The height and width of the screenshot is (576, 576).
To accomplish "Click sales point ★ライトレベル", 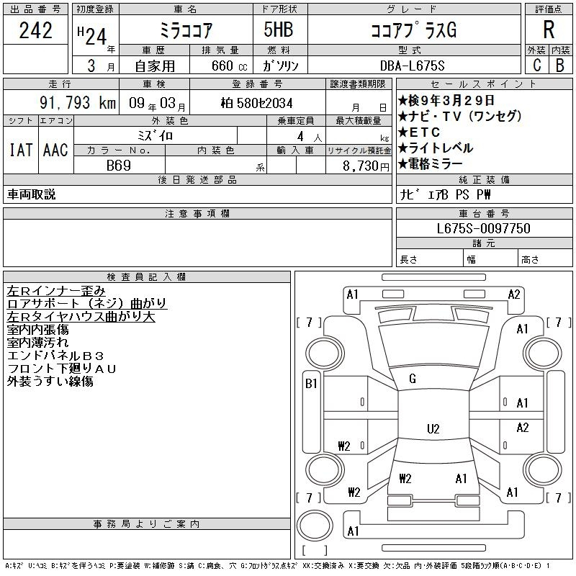I will point(436,148).
